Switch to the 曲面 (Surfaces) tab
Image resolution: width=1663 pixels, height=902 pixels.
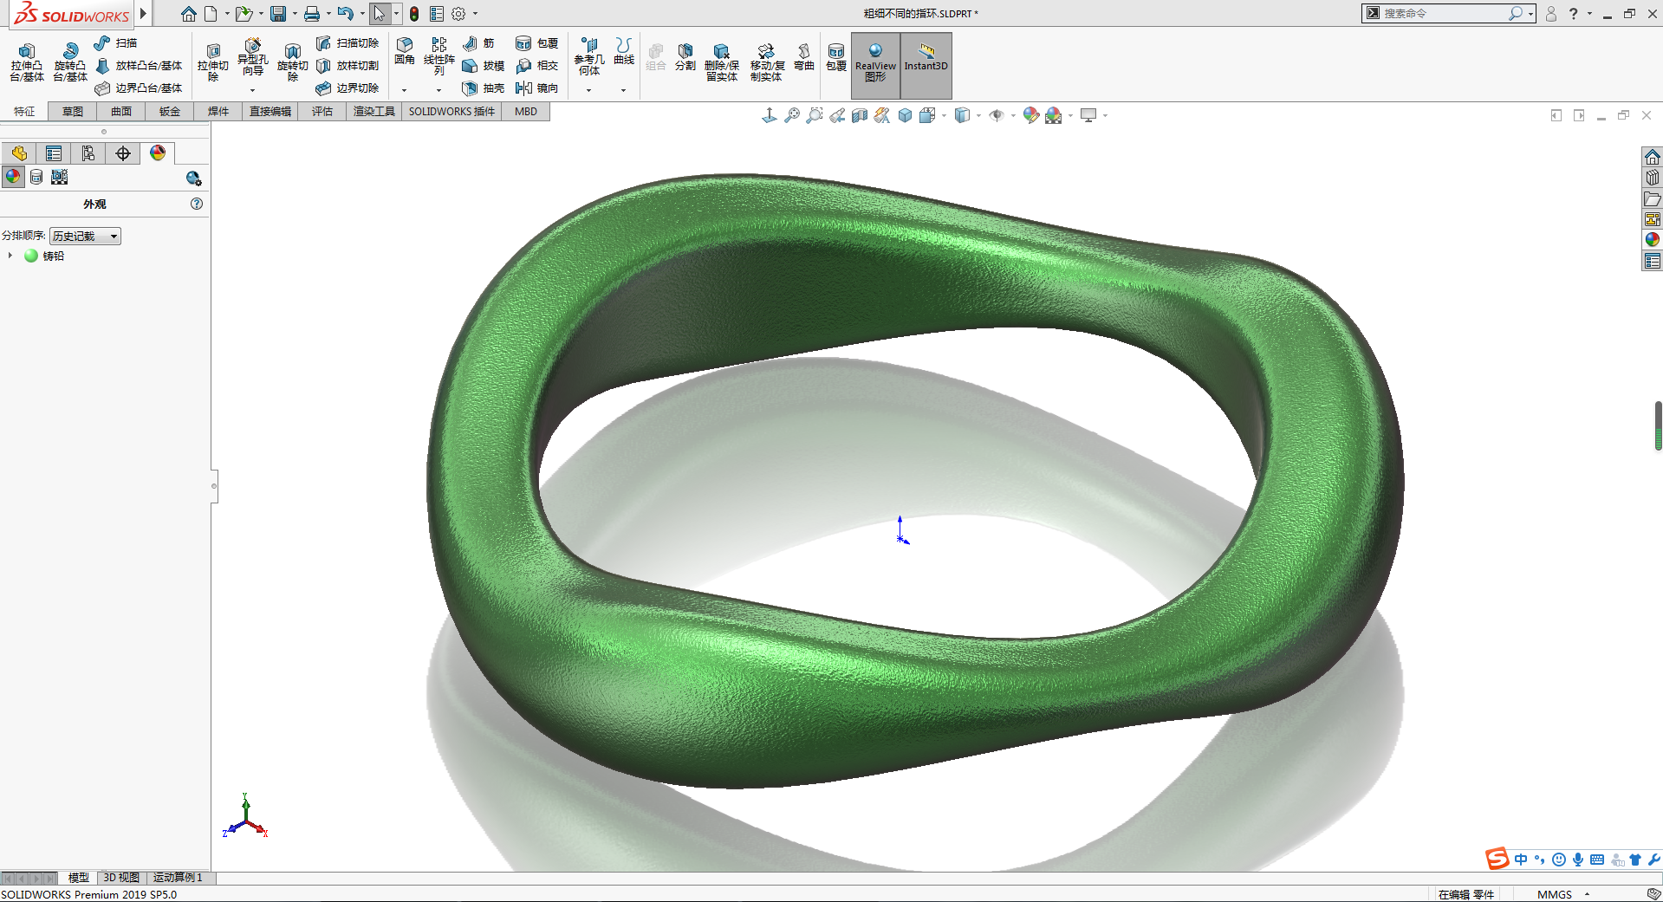pyautogui.click(x=121, y=112)
